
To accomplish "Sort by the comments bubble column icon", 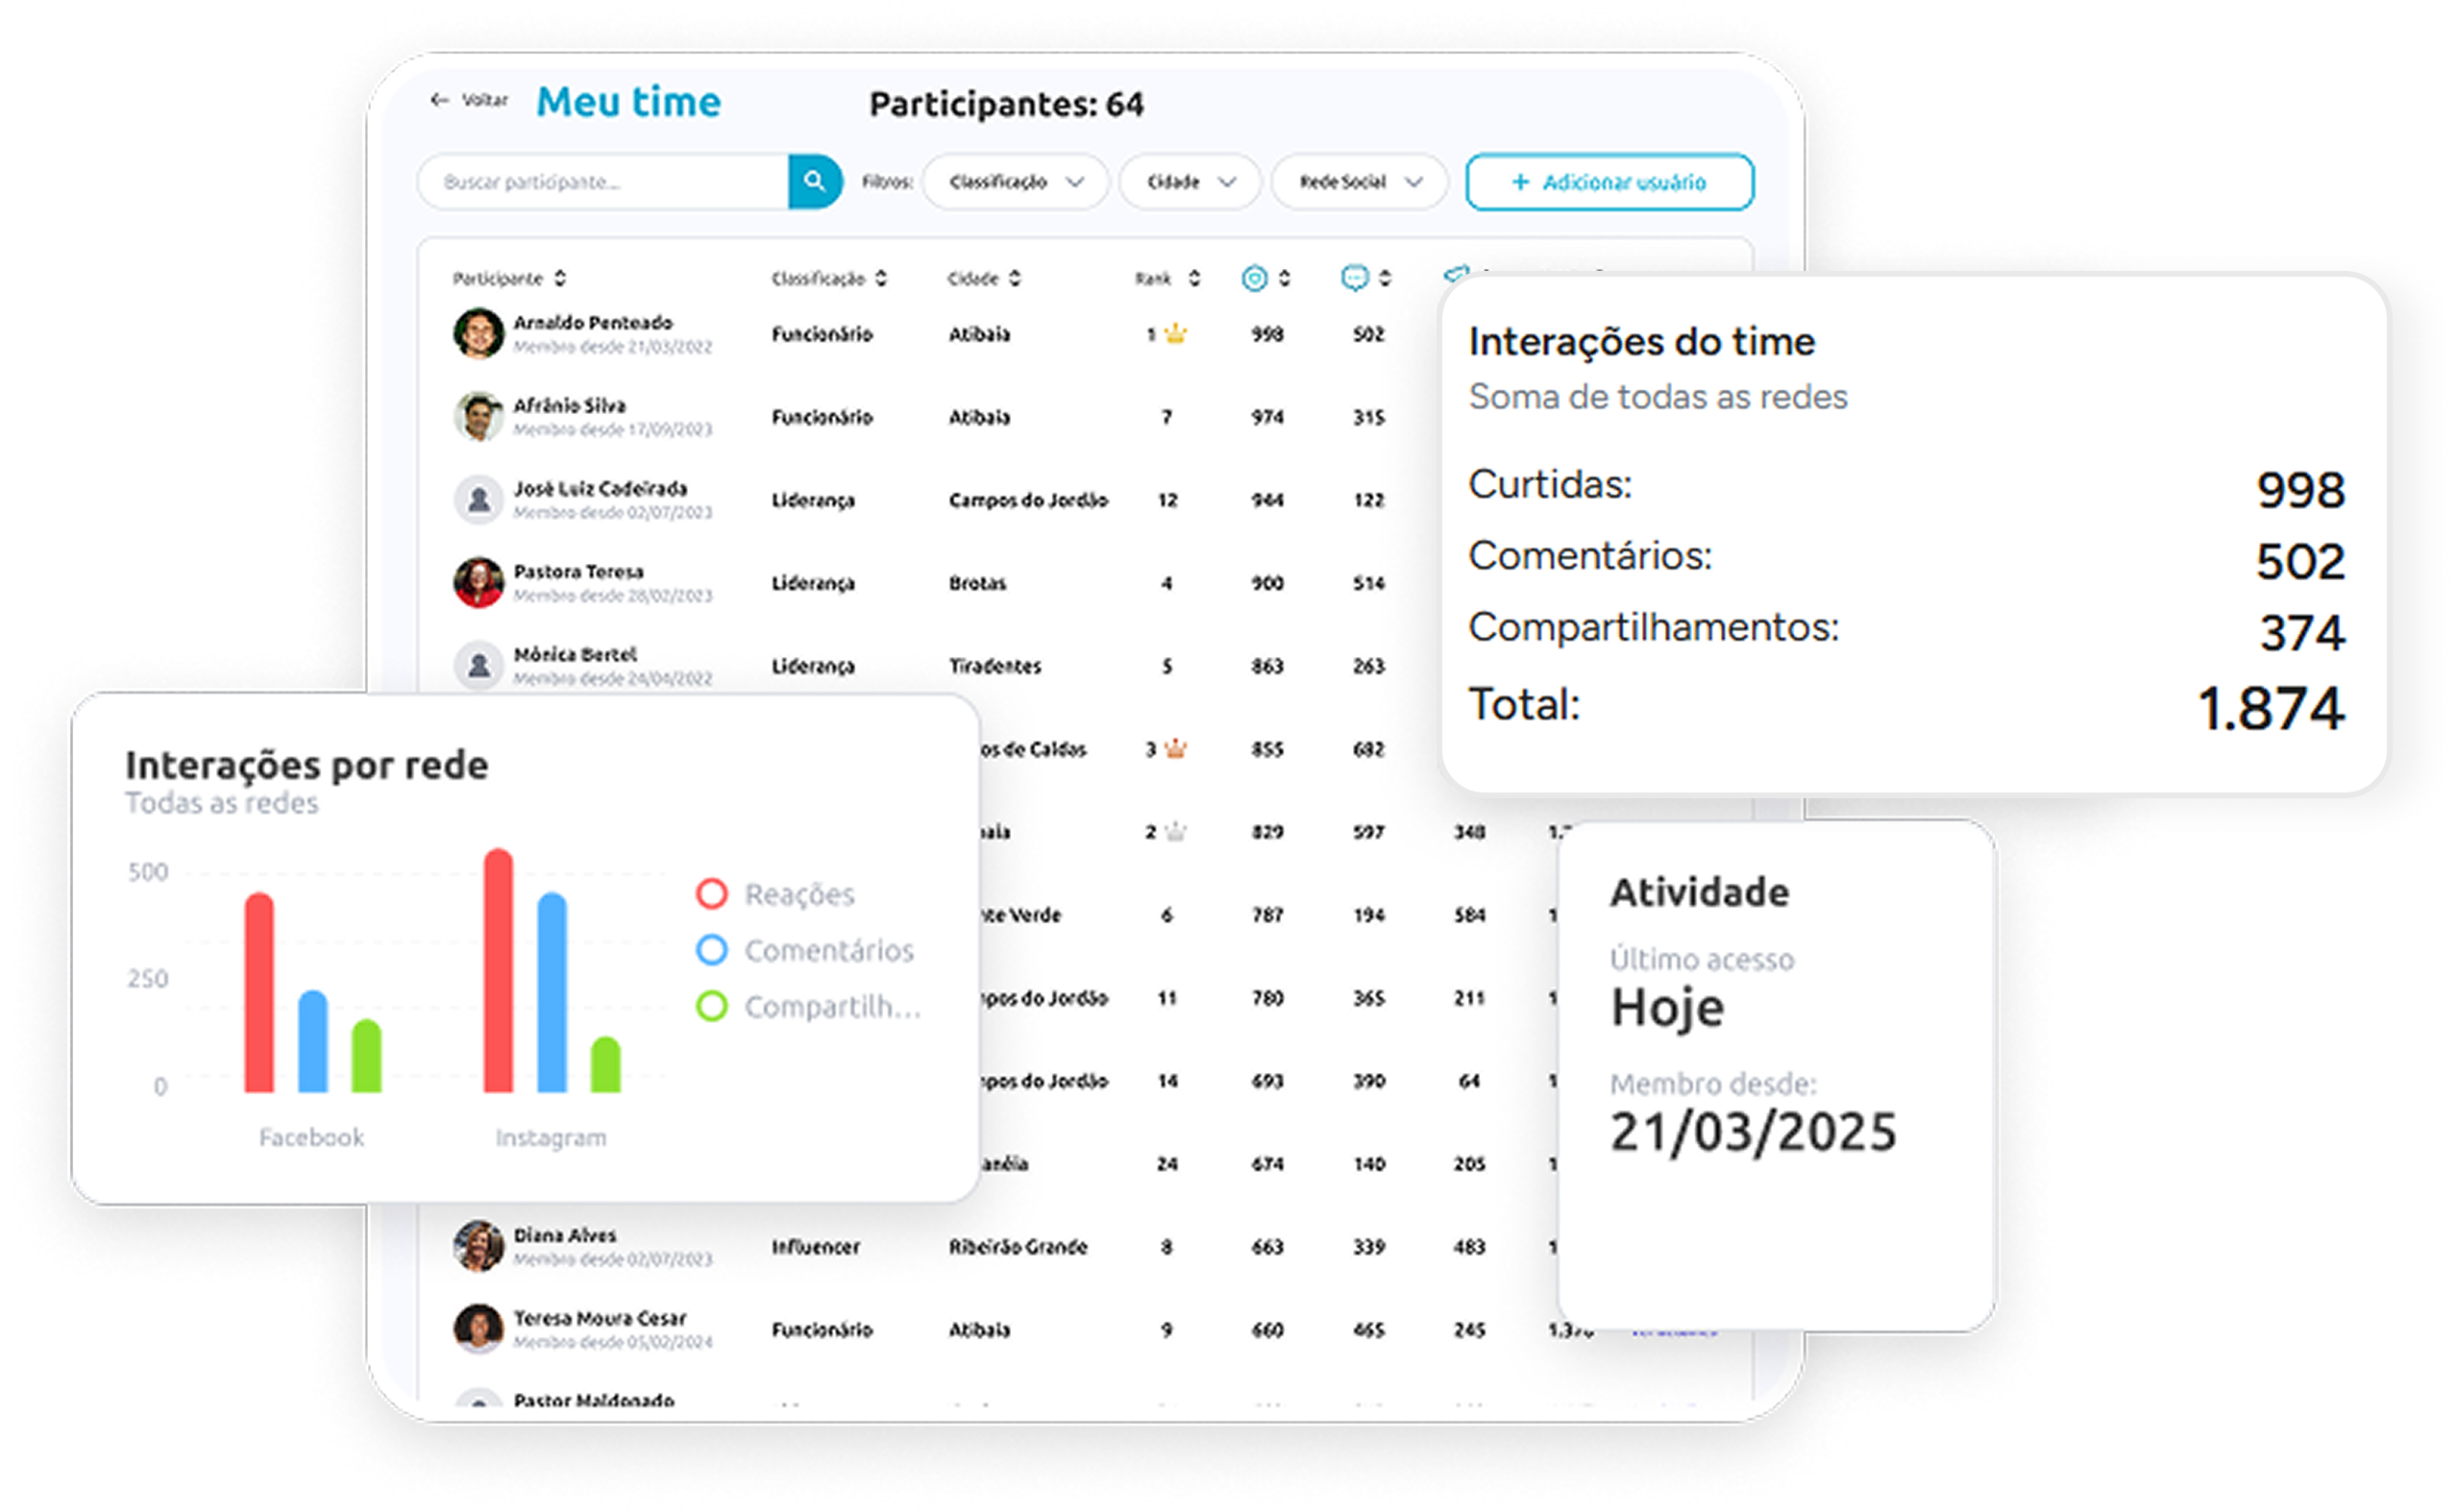I will (1354, 278).
